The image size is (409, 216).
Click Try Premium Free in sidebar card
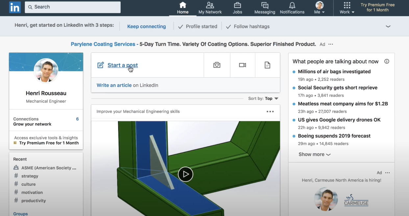click(x=49, y=143)
